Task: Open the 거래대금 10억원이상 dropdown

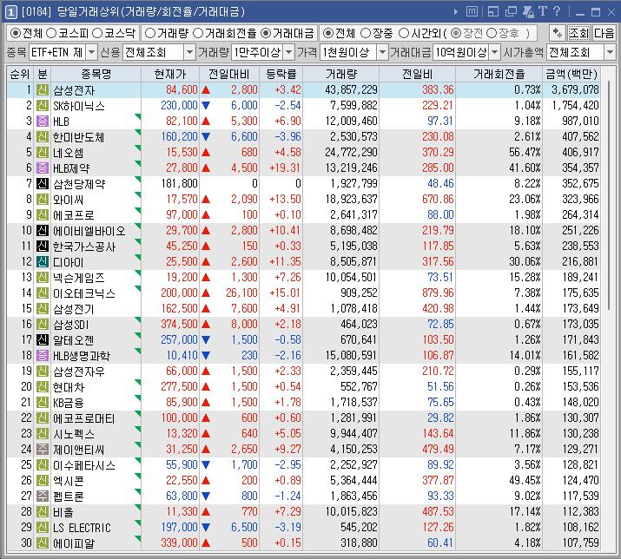Action: [495, 52]
